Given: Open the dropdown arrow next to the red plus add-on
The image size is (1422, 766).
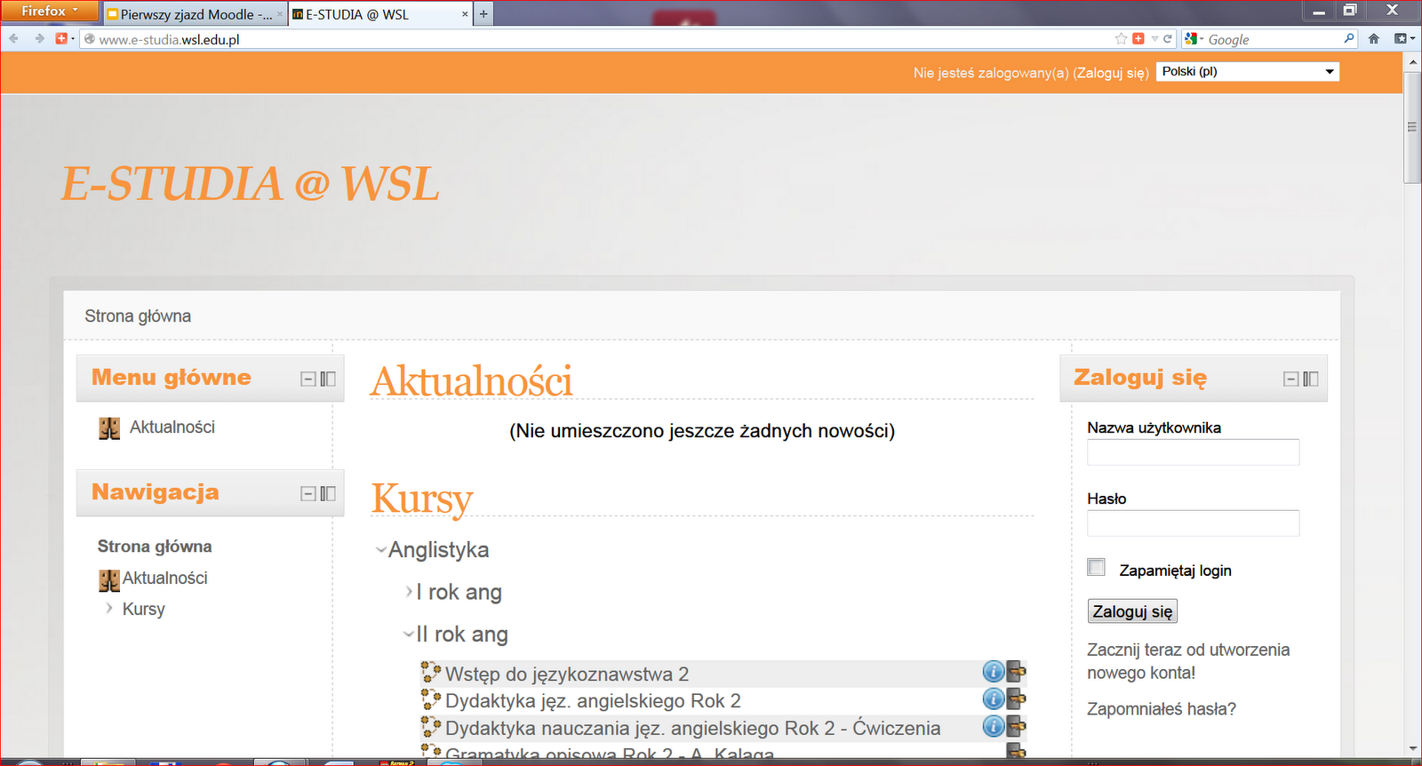Looking at the screenshot, I should pos(73,38).
